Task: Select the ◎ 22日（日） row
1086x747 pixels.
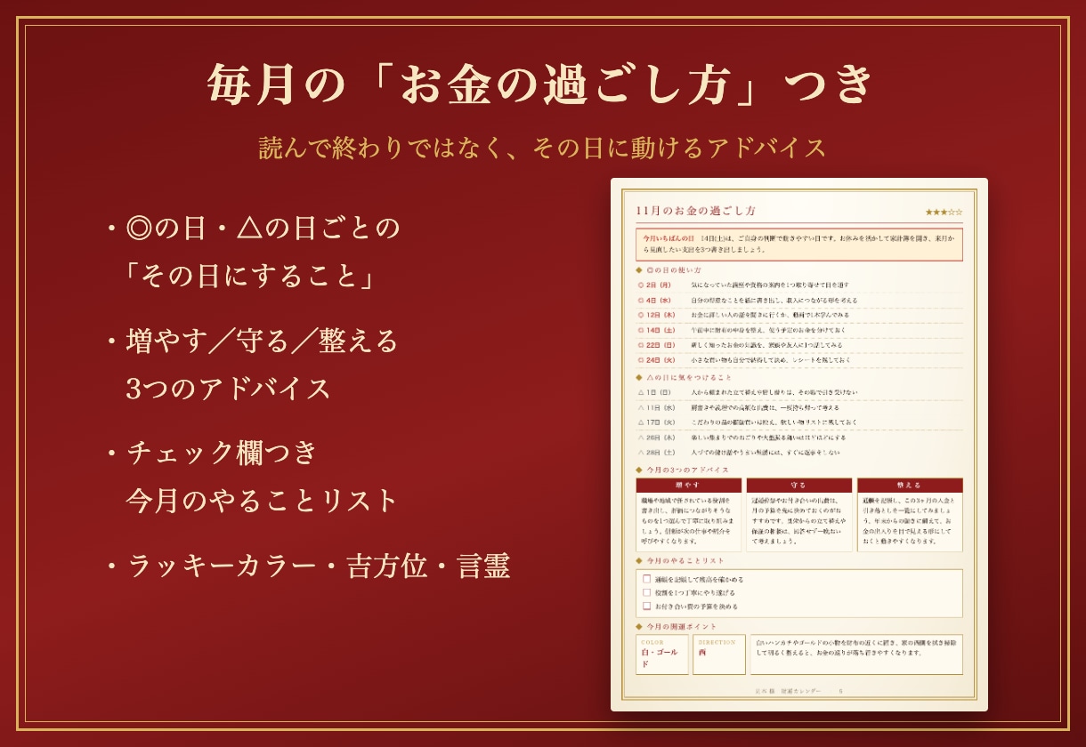Action: [799, 345]
